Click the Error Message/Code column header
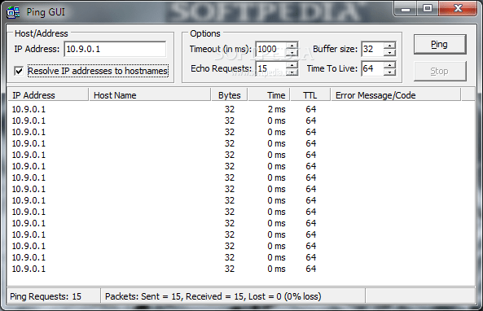The image size is (483, 311). pyautogui.click(x=396, y=95)
